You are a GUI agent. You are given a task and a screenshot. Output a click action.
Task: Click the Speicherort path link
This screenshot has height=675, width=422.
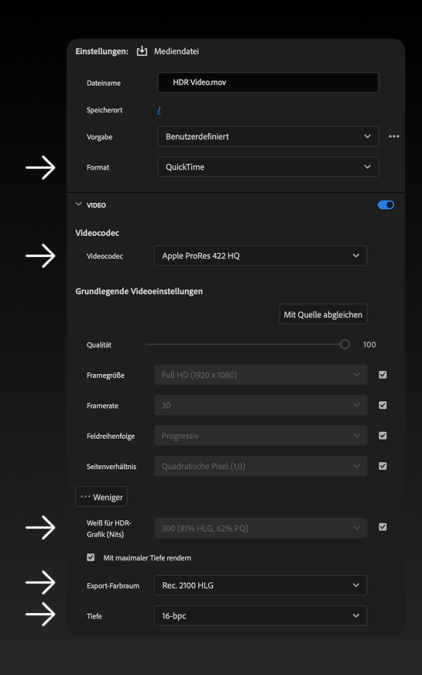pyautogui.click(x=160, y=110)
